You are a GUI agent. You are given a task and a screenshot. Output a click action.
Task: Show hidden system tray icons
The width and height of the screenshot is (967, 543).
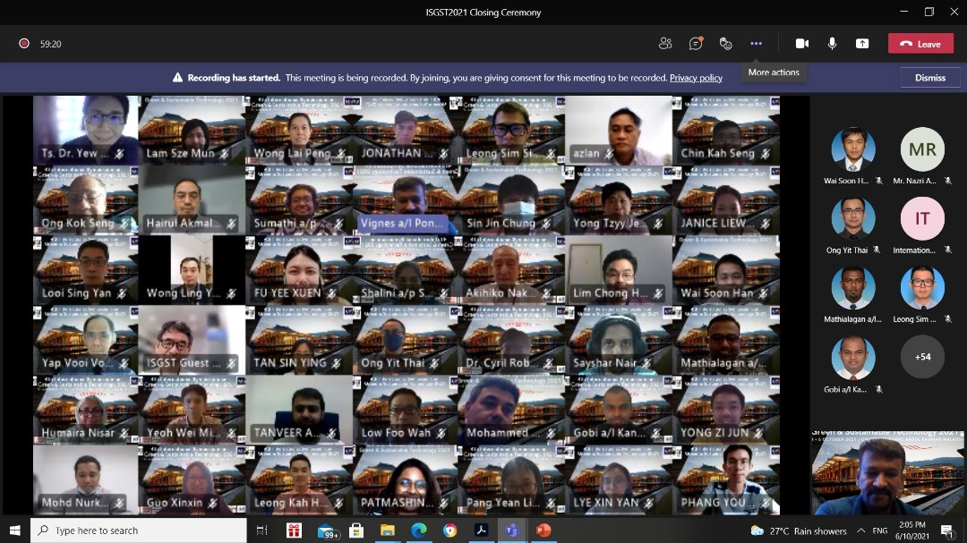click(740, 530)
